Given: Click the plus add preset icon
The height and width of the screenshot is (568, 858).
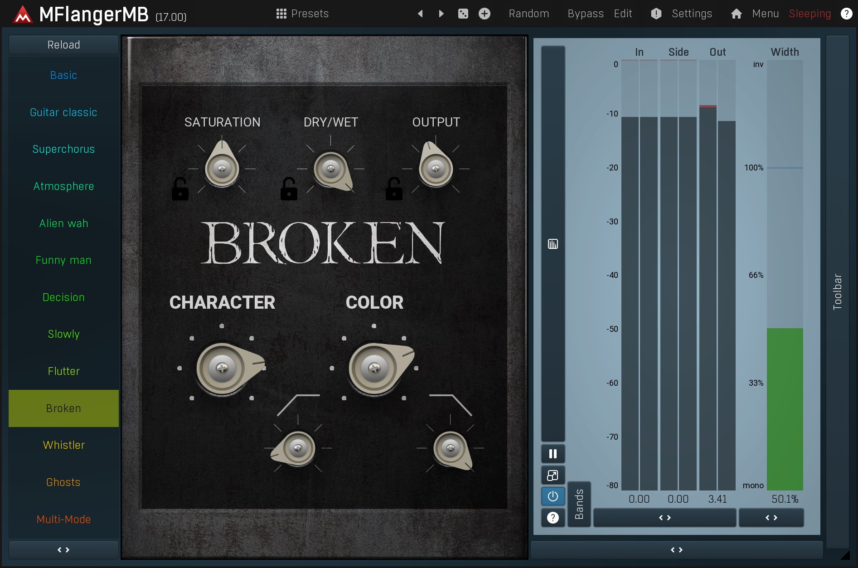Looking at the screenshot, I should (x=485, y=14).
